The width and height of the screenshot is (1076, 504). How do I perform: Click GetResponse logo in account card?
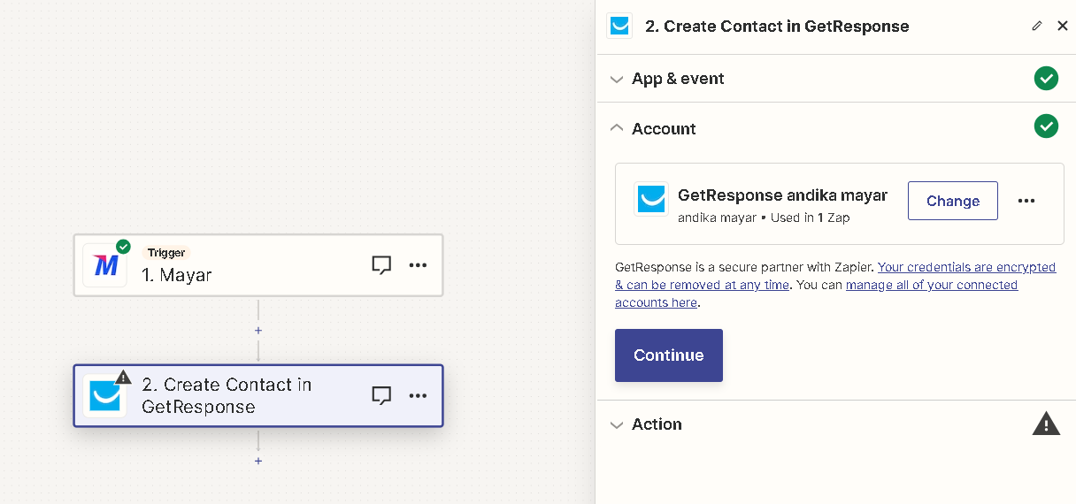651,199
